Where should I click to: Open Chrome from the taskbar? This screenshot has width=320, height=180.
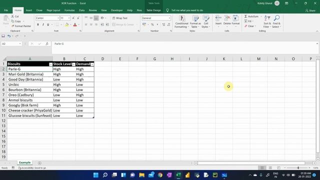click(160, 175)
